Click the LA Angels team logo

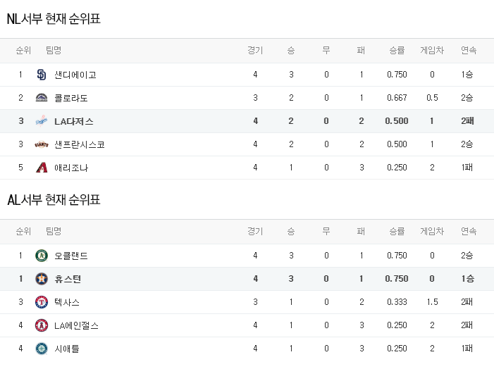point(41,325)
